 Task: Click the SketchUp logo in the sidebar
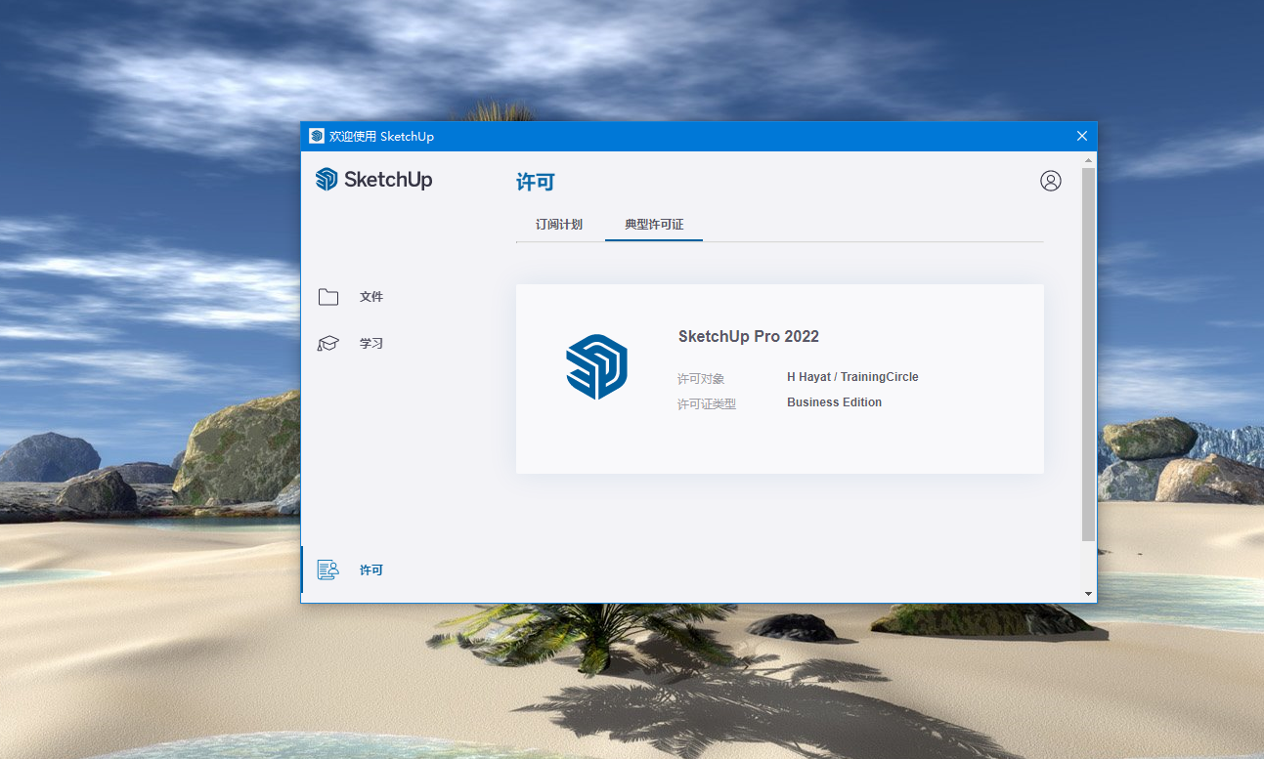373,179
